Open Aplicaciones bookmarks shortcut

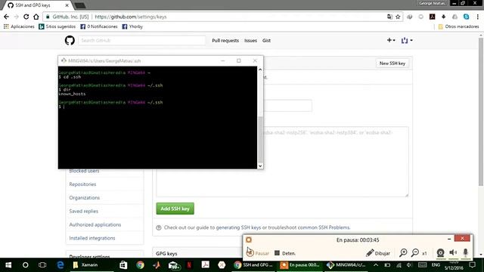coord(19,26)
